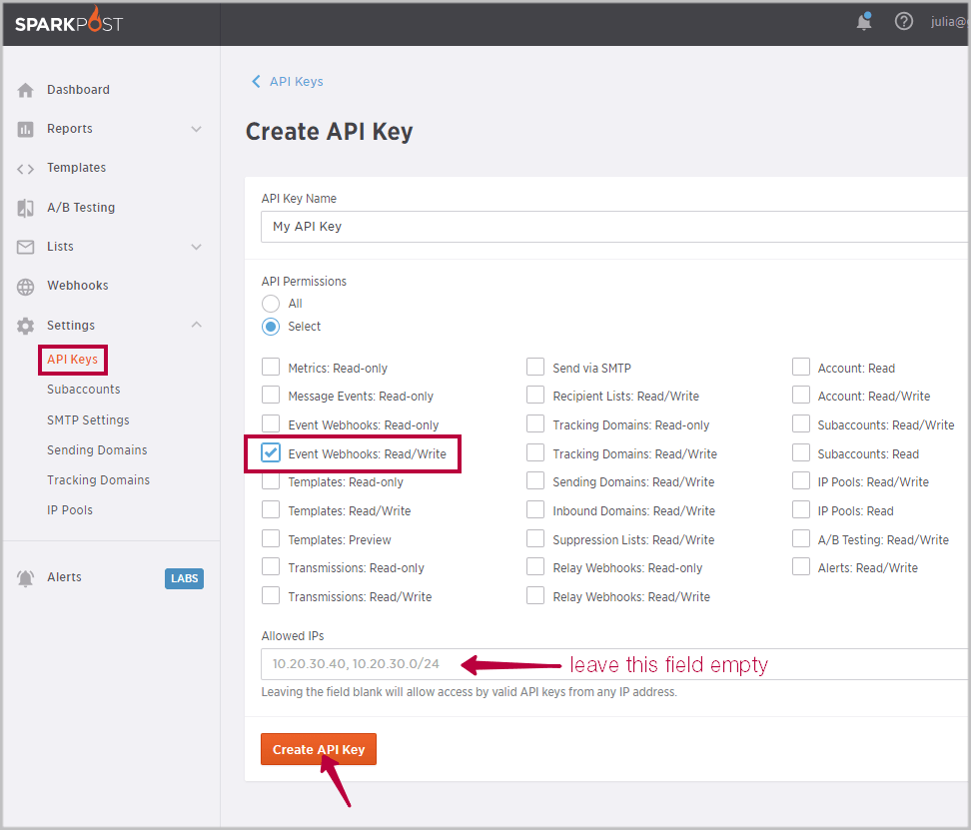This screenshot has height=830, width=971.
Task: Click the Templates code icon
Action: [x=26, y=168]
